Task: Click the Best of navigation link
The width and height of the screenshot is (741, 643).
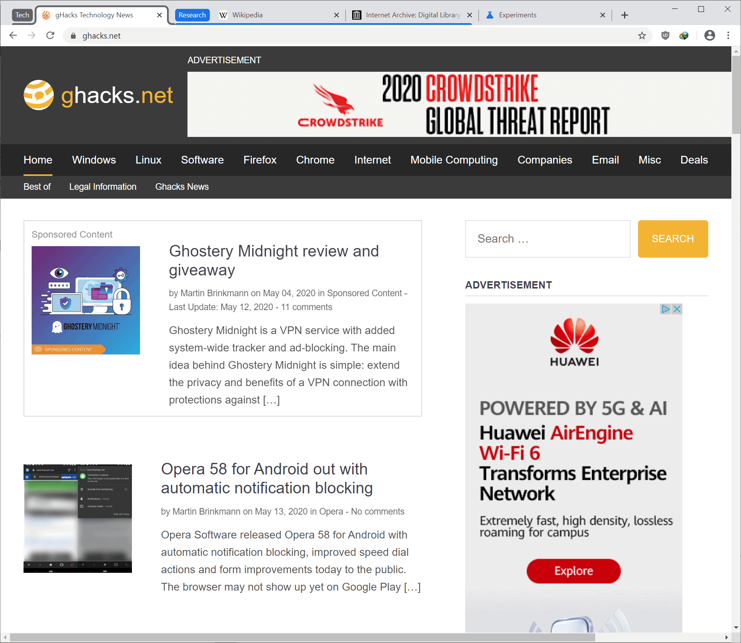Action: coord(37,186)
